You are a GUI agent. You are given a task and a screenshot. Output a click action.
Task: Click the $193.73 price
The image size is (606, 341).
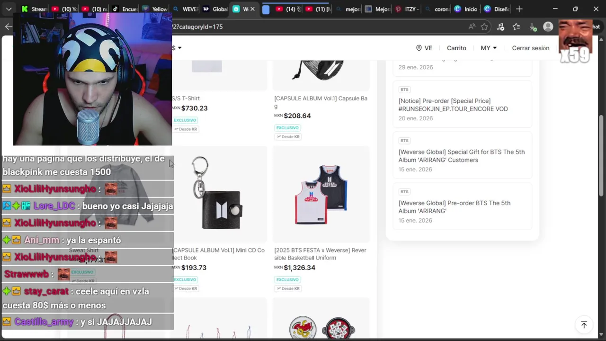(x=194, y=268)
